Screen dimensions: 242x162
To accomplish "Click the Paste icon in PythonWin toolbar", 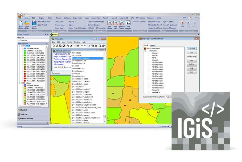I will (96, 46).
